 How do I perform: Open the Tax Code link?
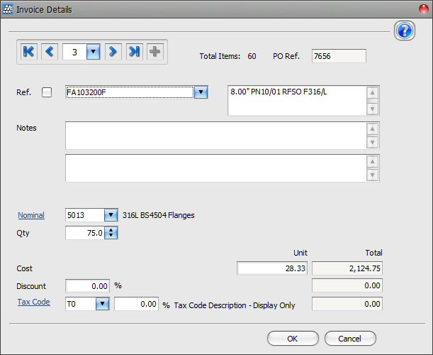(x=34, y=302)
